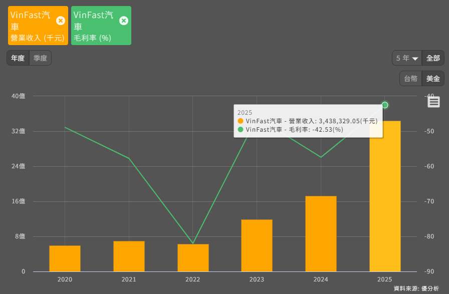Select 台幣 currency option
The image size is (449, 294).
click(x=410, y=79)
